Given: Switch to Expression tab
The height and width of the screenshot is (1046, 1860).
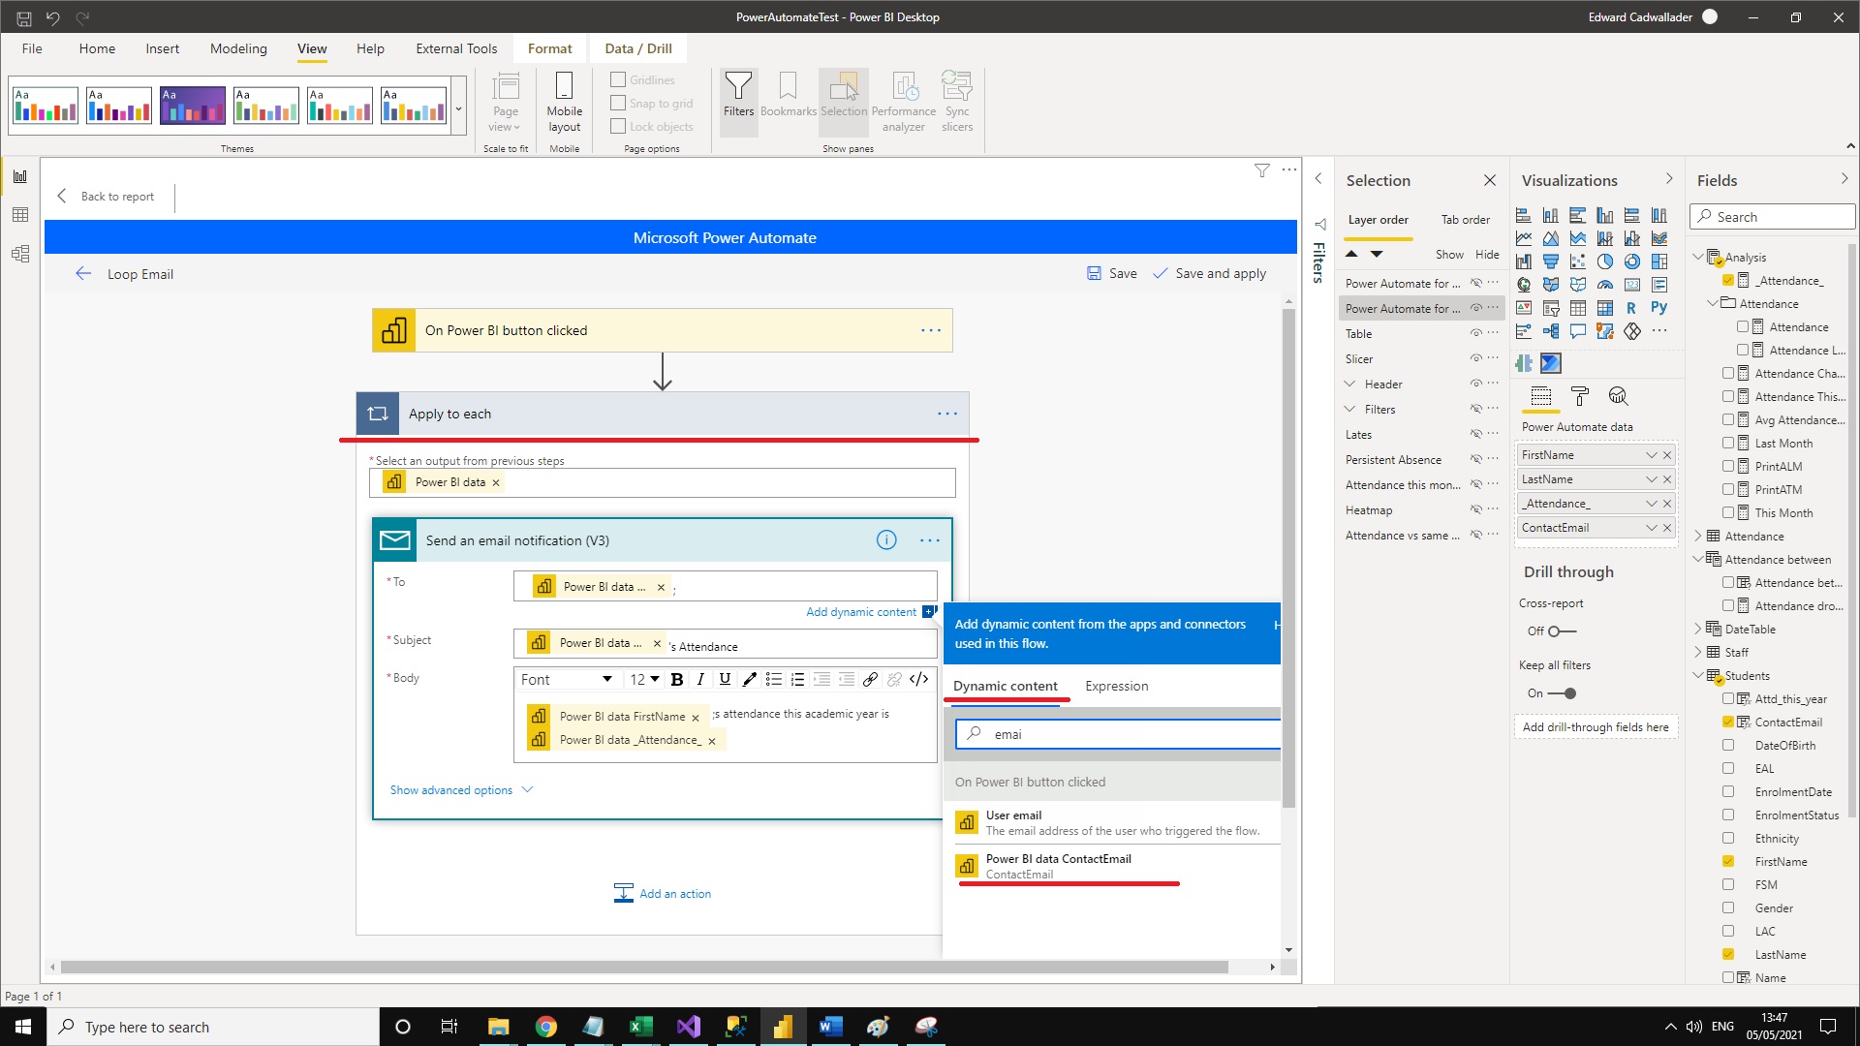Looking at the screenshot, I should pyautogui.click(x=1116, y=686).
